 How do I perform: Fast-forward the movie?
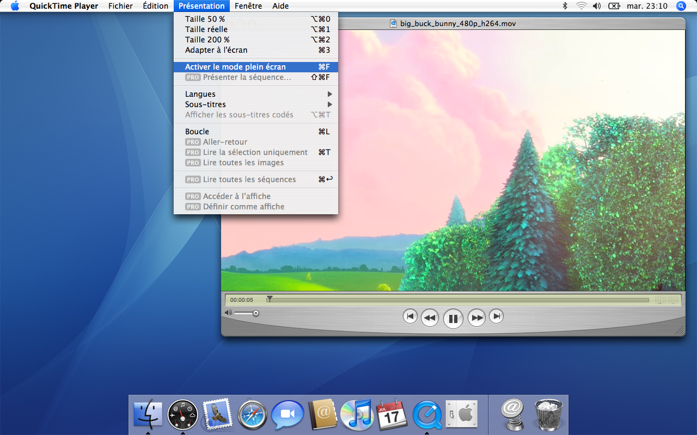(476, 318)
